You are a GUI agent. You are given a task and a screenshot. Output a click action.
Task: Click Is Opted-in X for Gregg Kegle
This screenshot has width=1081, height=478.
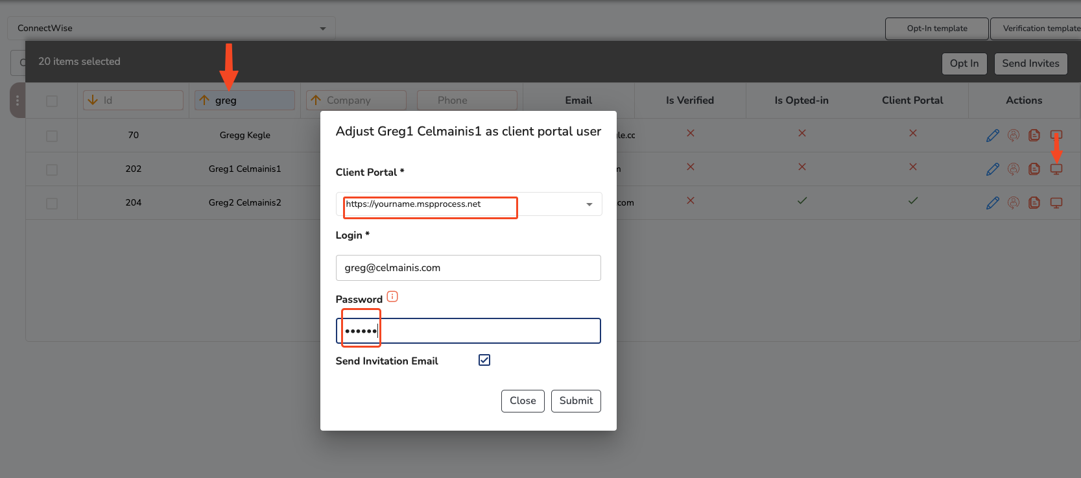point(802,133)
